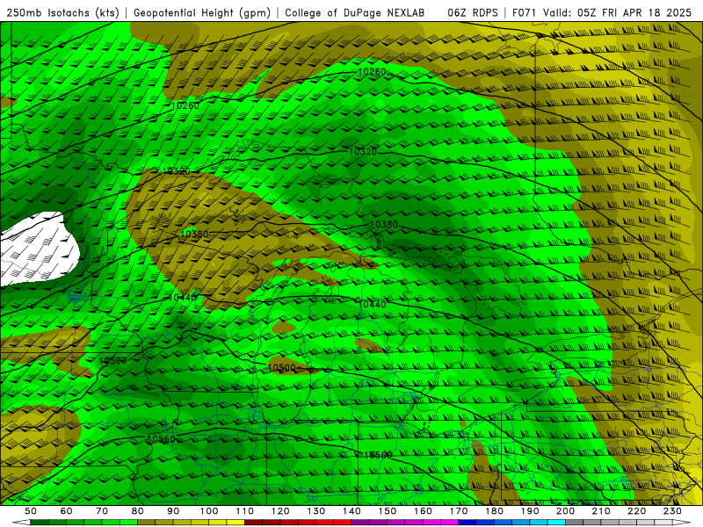Pick the gray segment of the color bar
Image resolution: width=703 pixels, height=527 pixels.
click(x=575, y=523)
